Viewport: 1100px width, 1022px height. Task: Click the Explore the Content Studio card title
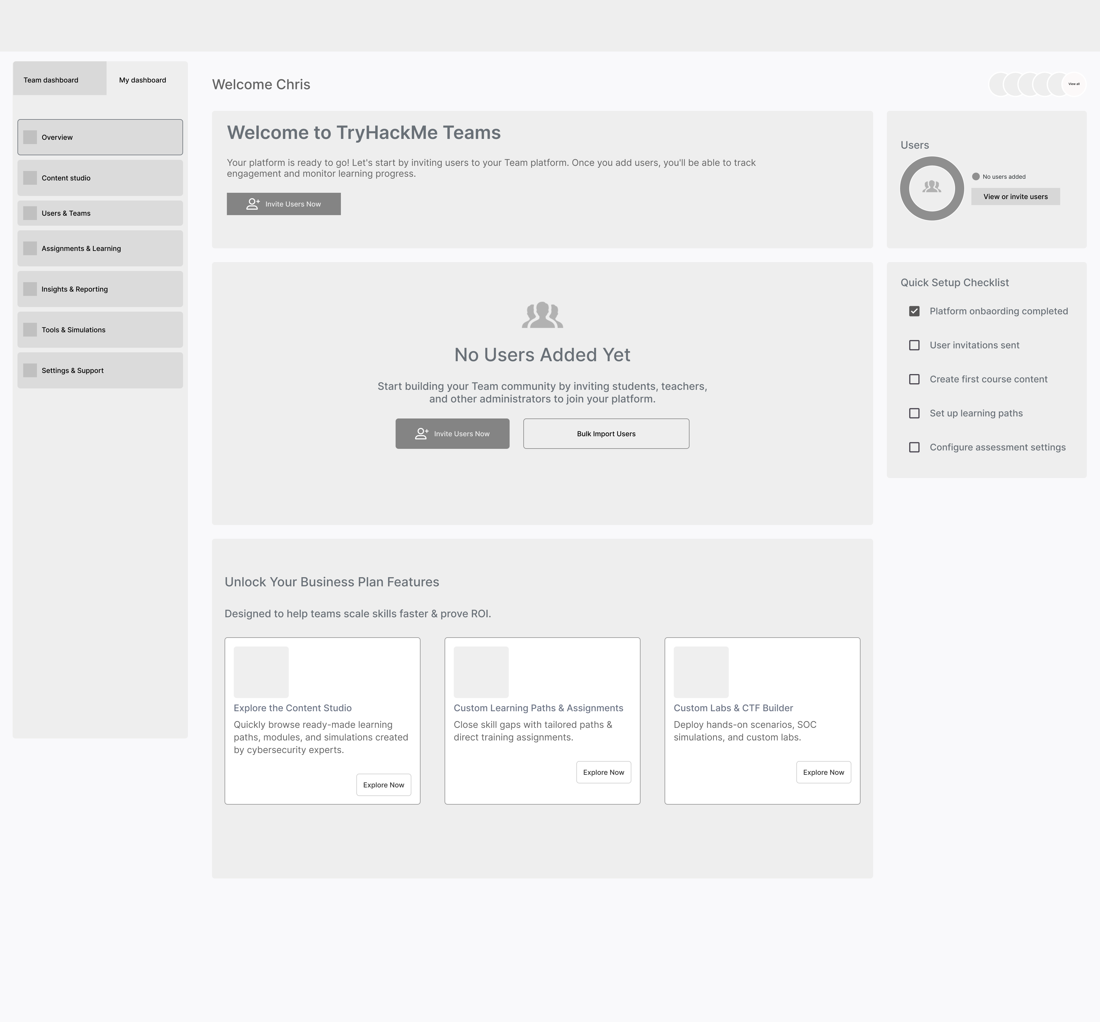pos(292,708)
